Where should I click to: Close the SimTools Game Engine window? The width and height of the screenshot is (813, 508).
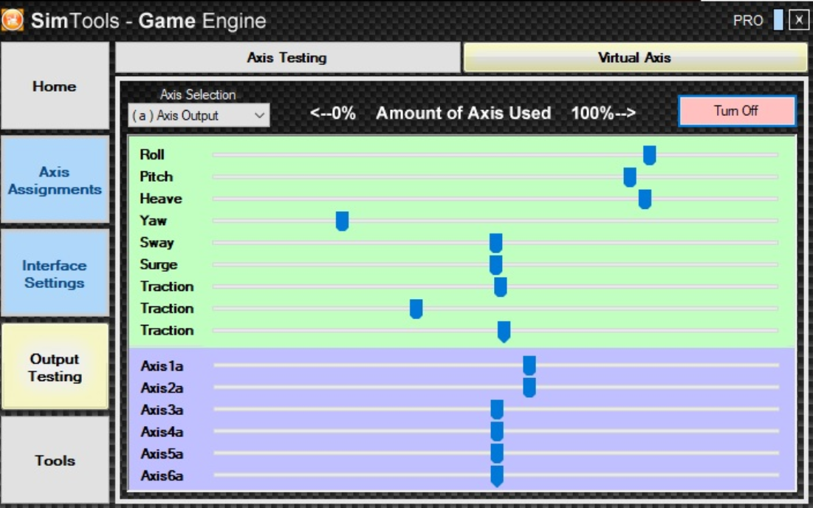[798, 20]
